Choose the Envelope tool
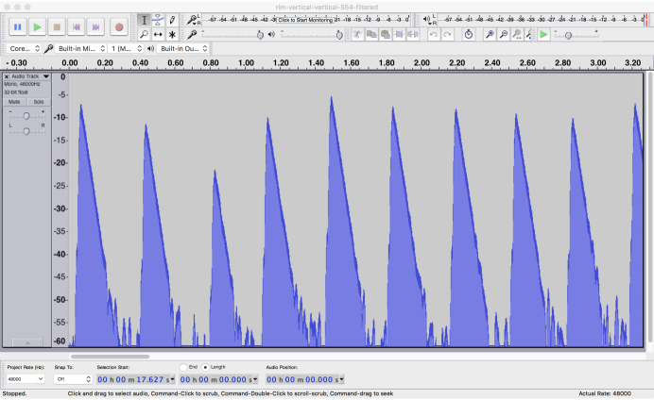The width and height of the screenshot is (654, 400). [158, 20]
